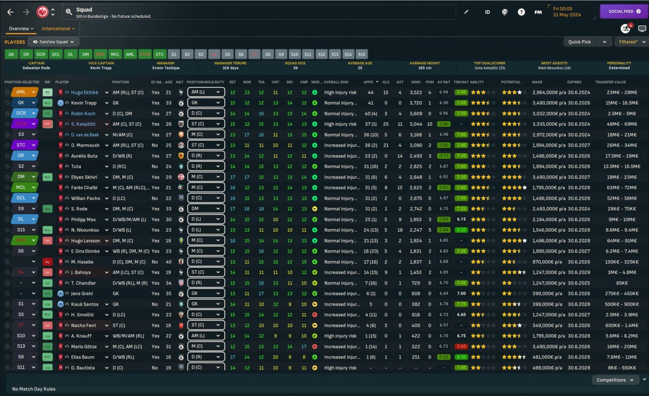The width and height of the screenshot is (649, 396).
Task: Tick the selection circle for Kevin Trapp
Action: pyautogui.click(x=7, y=103)
